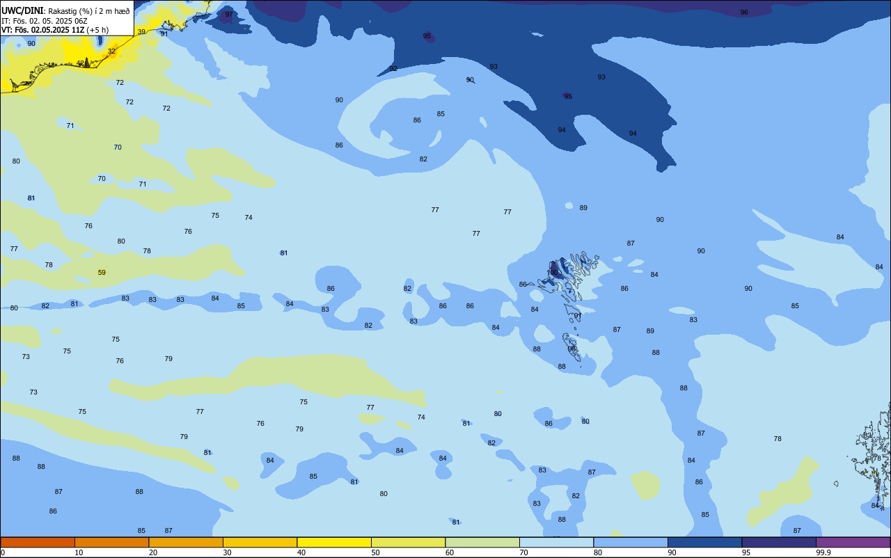Image resolution: width=891 pixels, height=558 pixels.
Task: Click the 'VT: Fös. 02.05.2025 11Z (+5 h)' line
Action: [54, 30]
